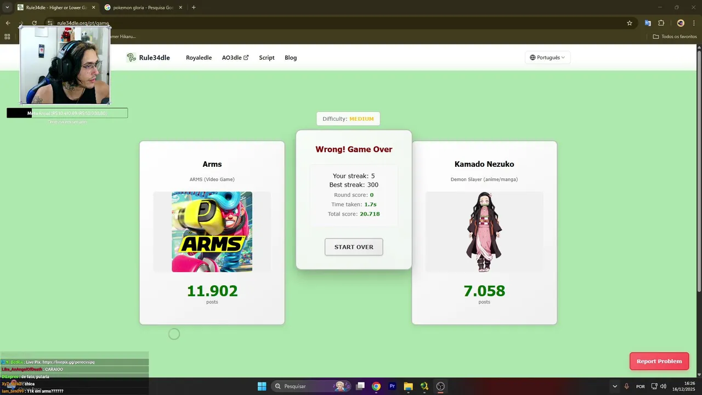Click the Arms card title
The image size is (702, 395).
212,164
